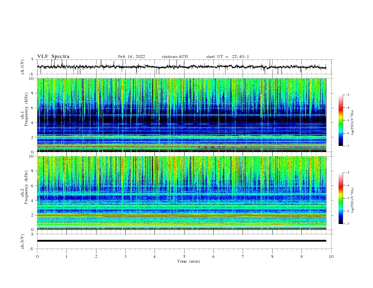Click the "0" tick on the time axis
The image size is (373, 288).
pos(37,256)
